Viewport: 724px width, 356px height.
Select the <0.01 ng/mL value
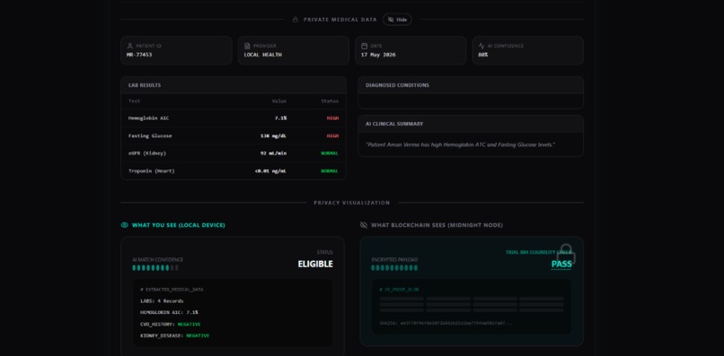[x=270, y=171]
